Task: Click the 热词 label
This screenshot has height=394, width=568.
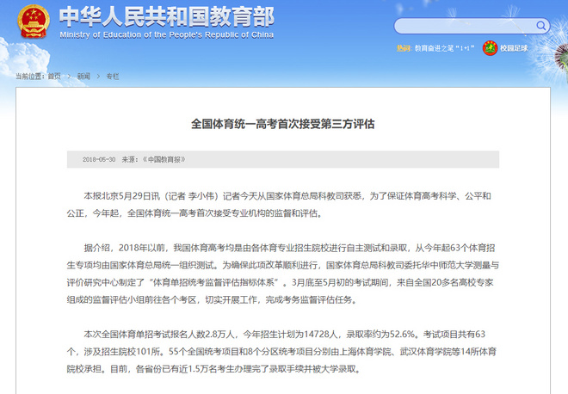Action: tap(404, 48)
